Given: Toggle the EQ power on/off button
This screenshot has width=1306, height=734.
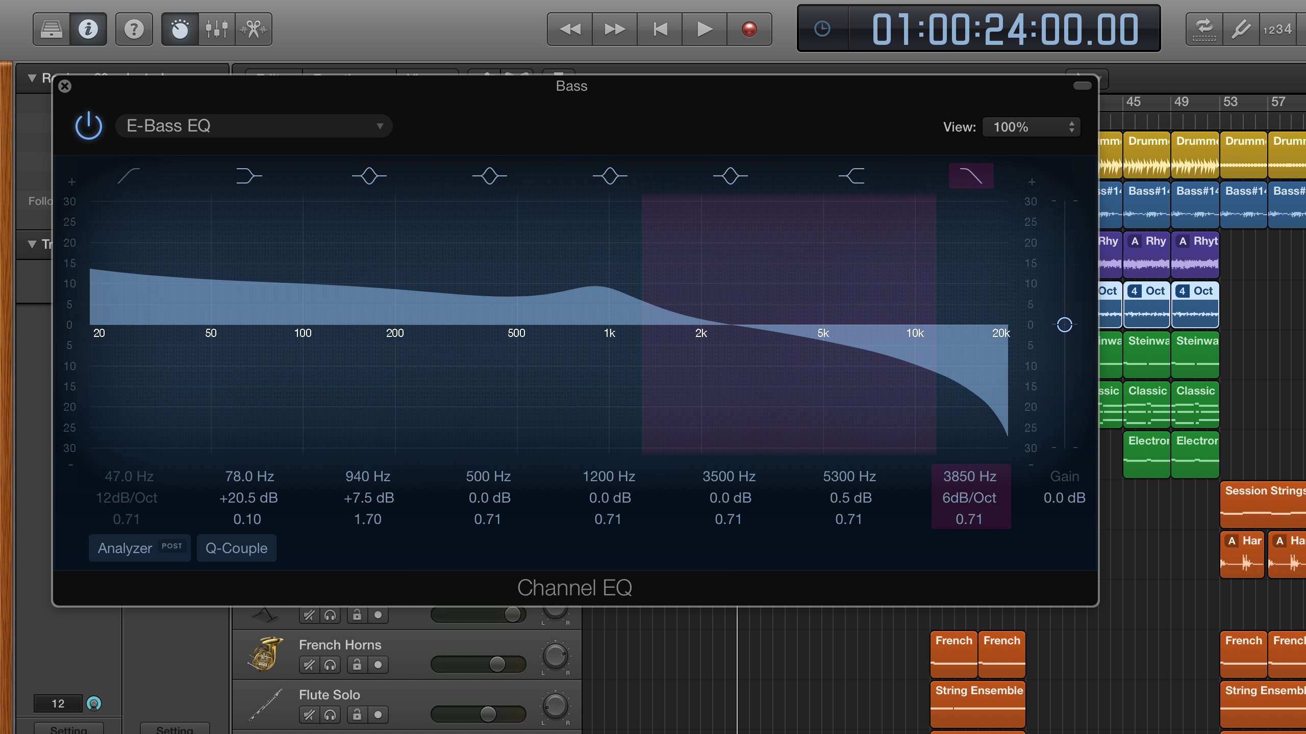Looking at the screenshot, I should point(90,125).
